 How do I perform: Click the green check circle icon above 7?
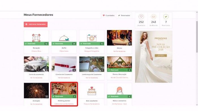pos(166,17)
